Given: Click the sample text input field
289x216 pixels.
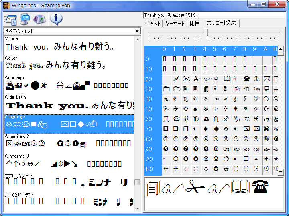Looking at the screenshot, I should (x=214, y=15).
